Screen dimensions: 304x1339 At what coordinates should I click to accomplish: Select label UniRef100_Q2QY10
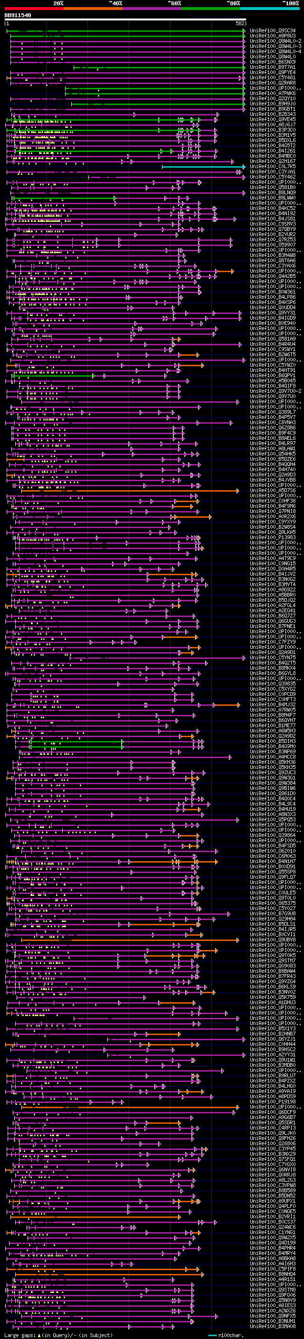272,99
